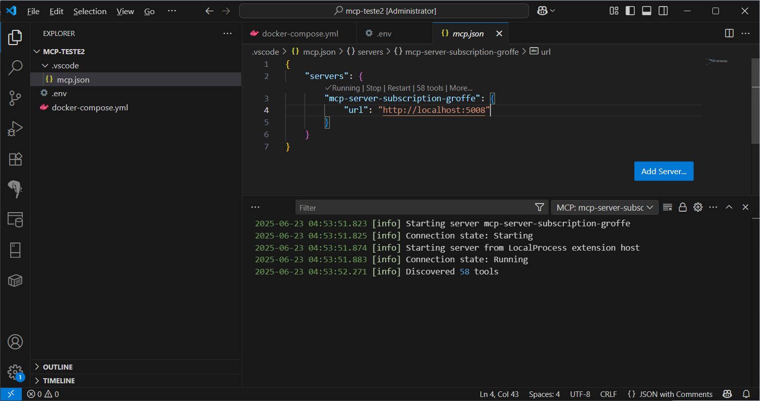Click the Manage gear icon

[x=15, y=372]
